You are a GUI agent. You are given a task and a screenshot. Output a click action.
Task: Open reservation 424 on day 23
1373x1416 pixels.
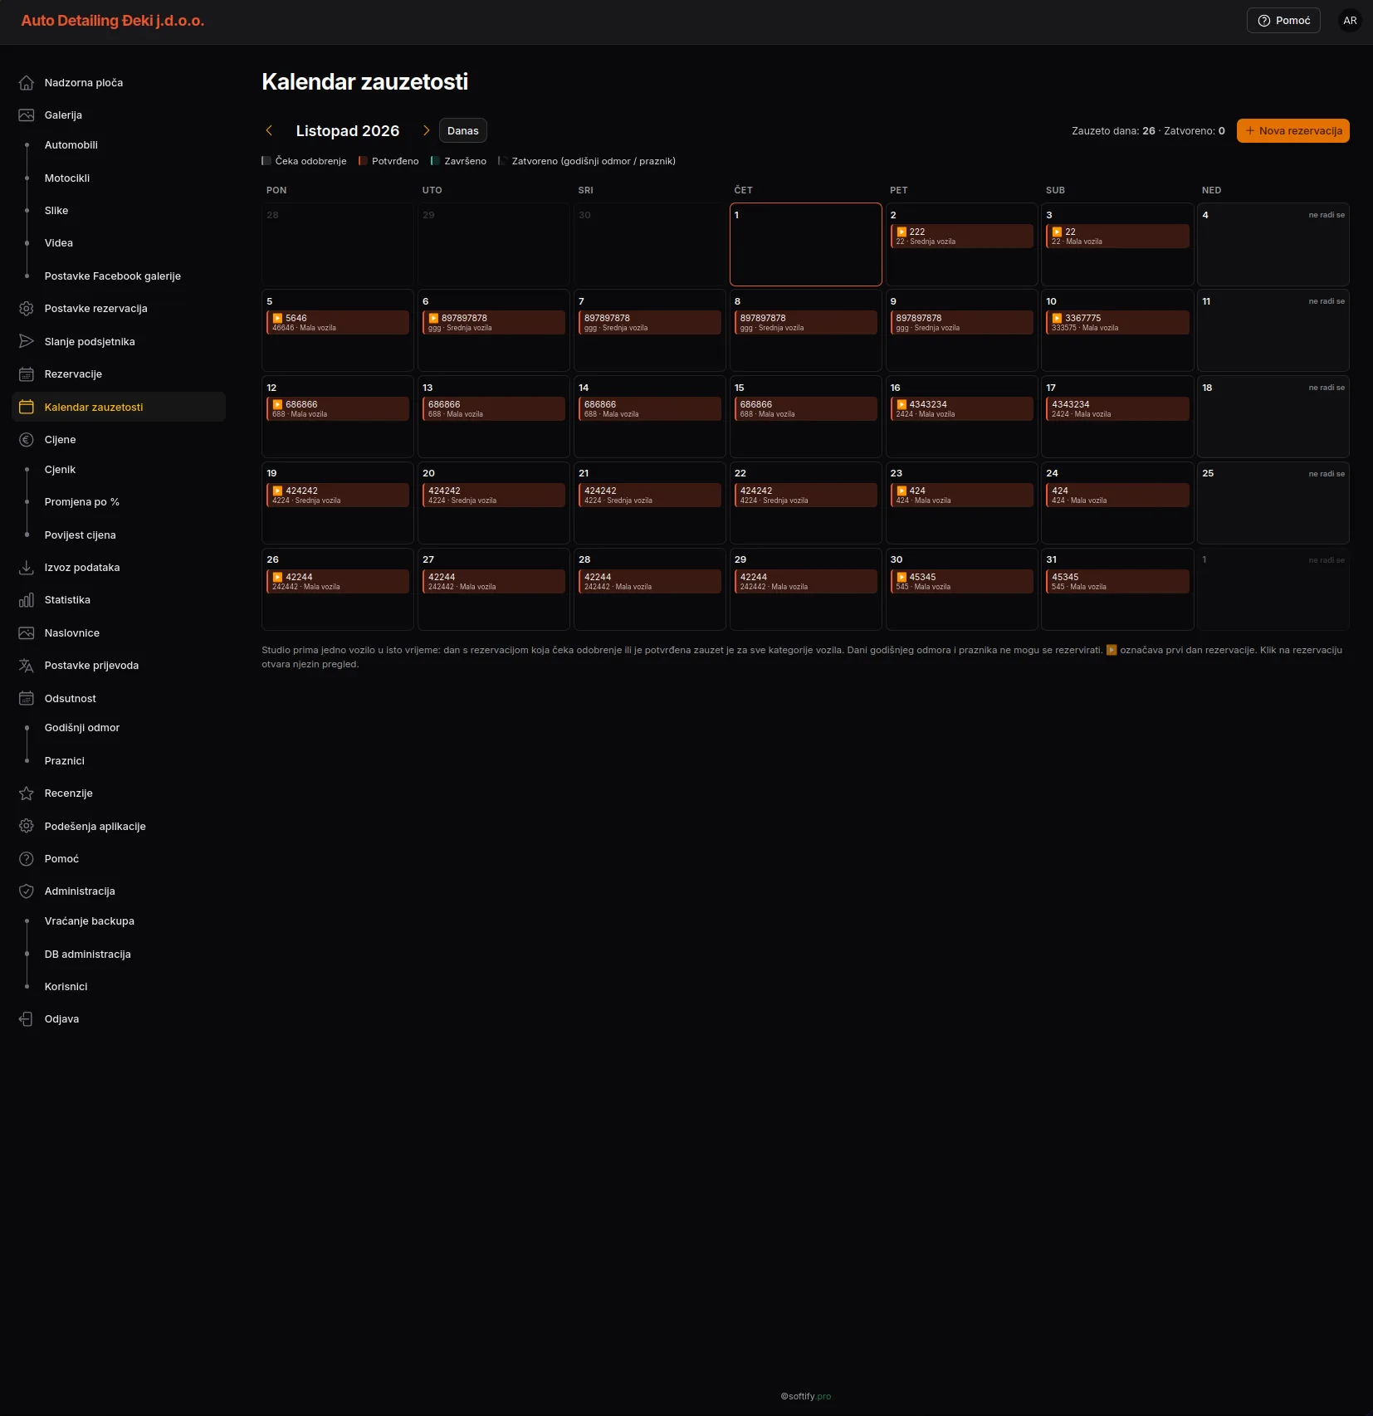[x=962, y=496]
